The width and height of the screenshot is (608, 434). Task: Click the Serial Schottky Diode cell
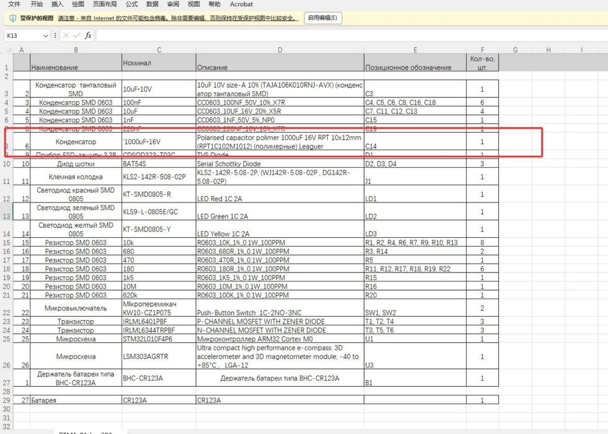coord(280,164)
